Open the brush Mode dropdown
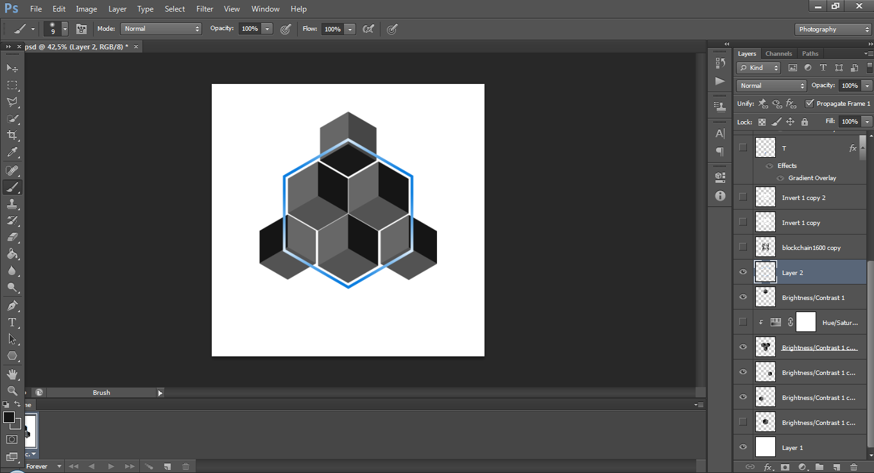Image resolution: width=874 pixels, height=473 pixels. pos(161,29)
